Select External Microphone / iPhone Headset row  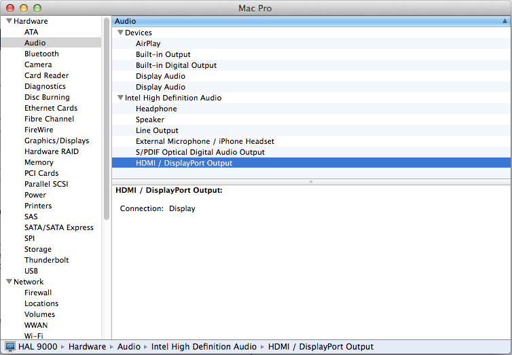tap(312, 141)
